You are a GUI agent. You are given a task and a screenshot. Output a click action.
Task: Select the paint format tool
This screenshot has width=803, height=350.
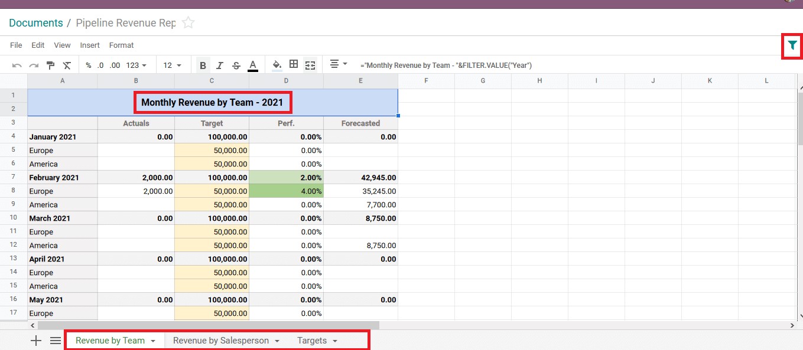coord(51,66)
